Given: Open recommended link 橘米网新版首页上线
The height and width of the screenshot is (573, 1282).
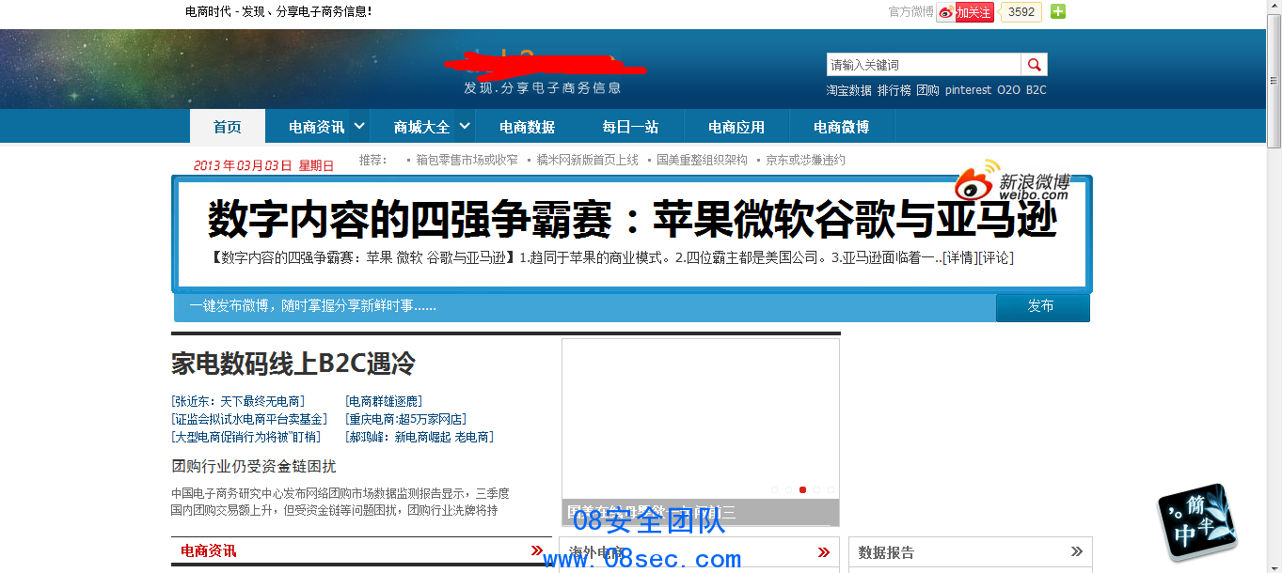Looking at the screenshot, I should (x=588, y=161).
